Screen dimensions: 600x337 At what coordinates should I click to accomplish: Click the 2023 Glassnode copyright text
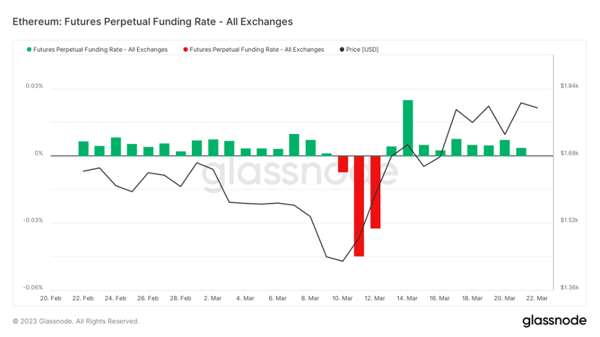(76, 321)
